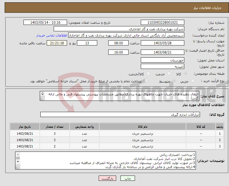Click the validity time field 16:00
This screenshot has height=186, width=229.
118,52
